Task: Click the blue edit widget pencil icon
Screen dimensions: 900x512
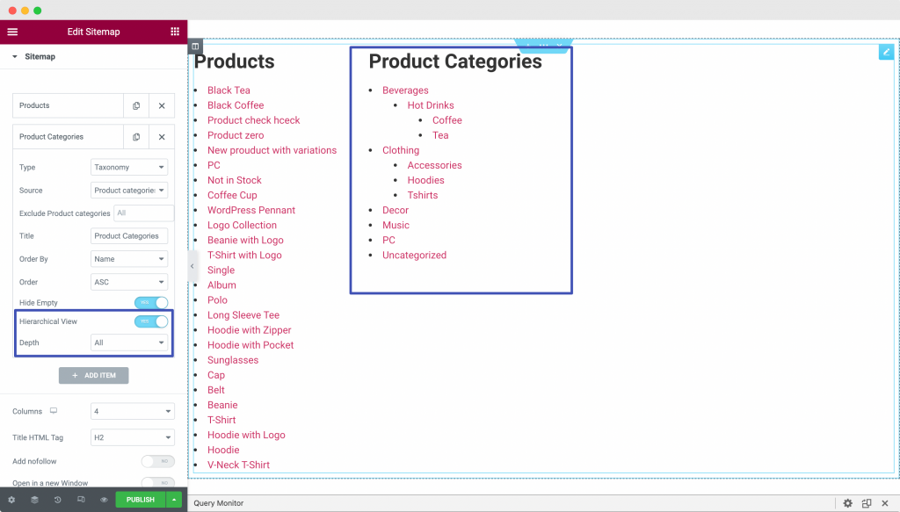Action: pos(886,53)
